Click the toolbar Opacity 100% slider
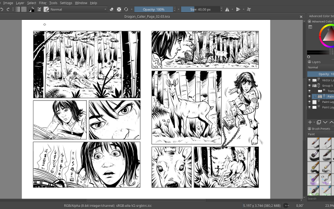The image size is (334, 209). (x=153, y=9)
